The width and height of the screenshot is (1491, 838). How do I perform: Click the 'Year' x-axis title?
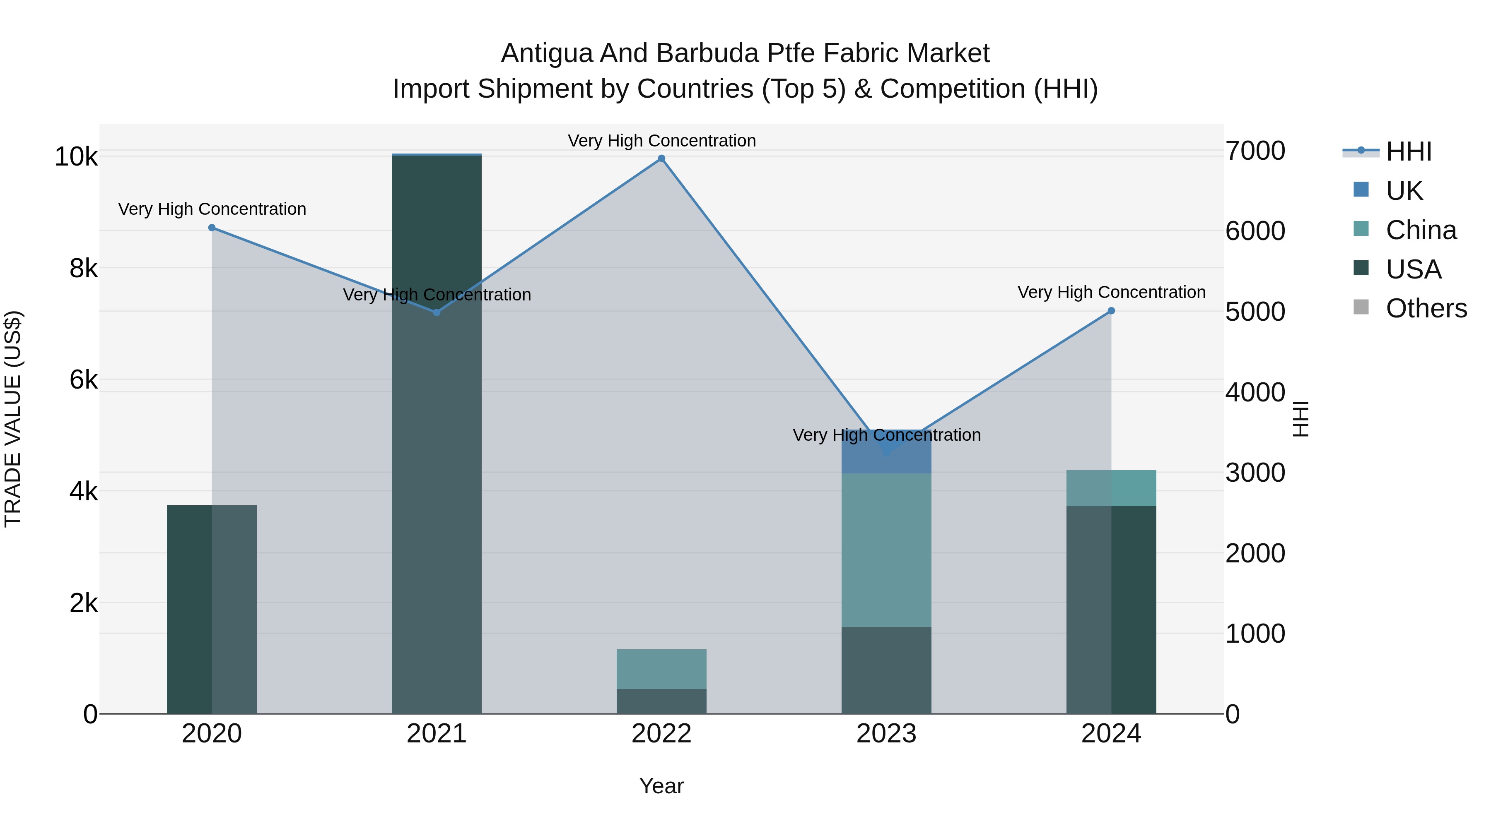click(661, 786)
